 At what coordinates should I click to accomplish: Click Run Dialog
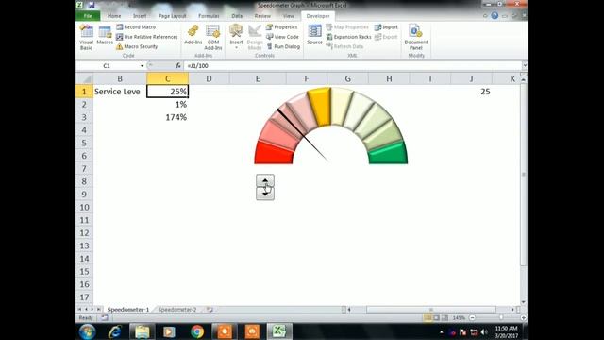(283, 46)
